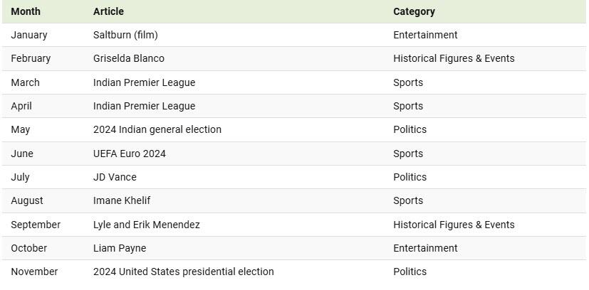Image resolution: width=589 pixels, height=290 pixels.
Task: Select the JD Vance article cell
Action: pos(115,177)
